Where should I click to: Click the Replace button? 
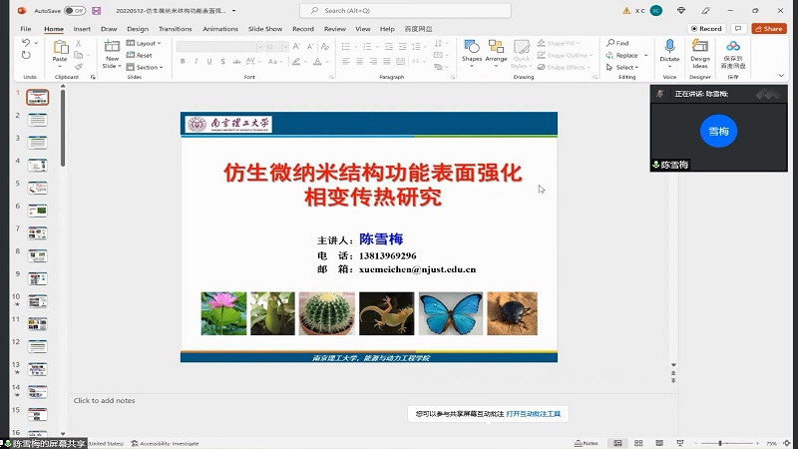coord(621,55)
